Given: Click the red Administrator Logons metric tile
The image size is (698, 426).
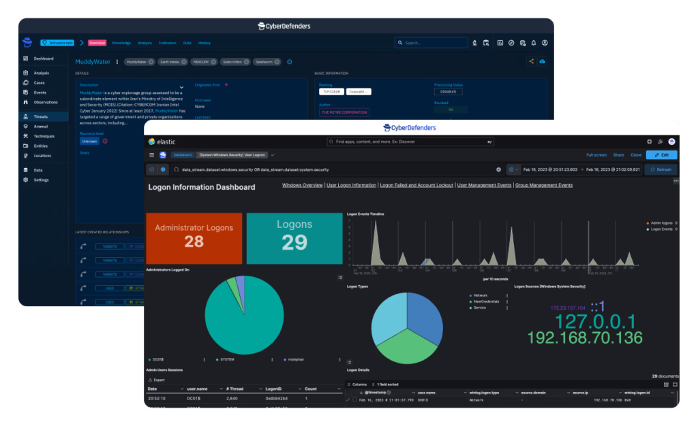Looking at the screenshot, I should tap(194, 237).
